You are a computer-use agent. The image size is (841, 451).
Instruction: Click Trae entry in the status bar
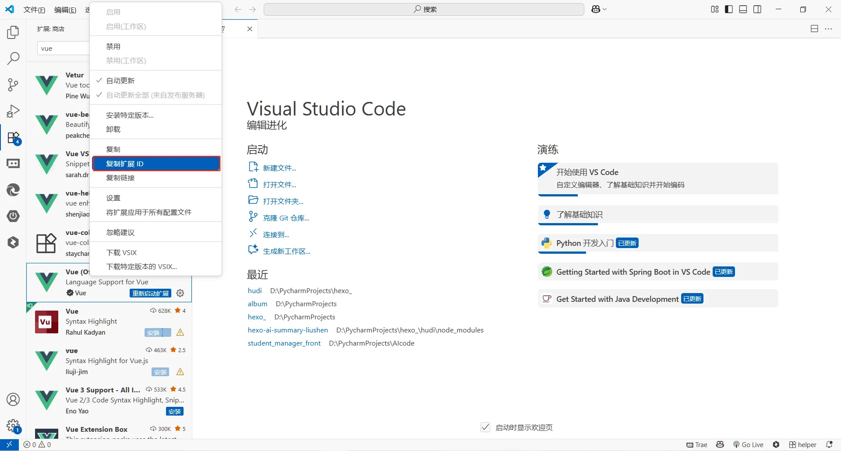(x=697, y=445)
